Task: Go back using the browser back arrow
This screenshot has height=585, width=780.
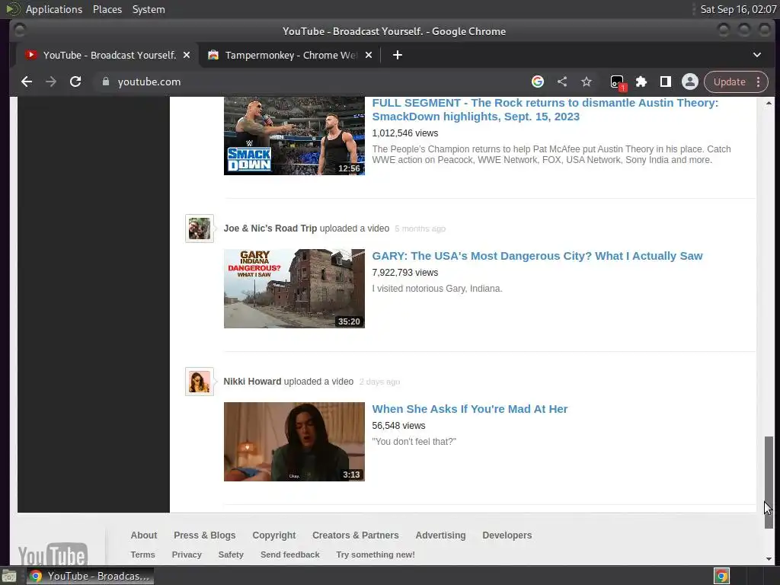Action: pyautogui.click(x=27, y=82)
